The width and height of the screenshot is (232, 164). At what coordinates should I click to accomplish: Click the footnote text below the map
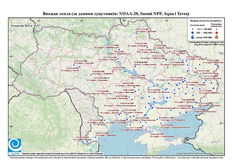click(x=116, y=157)
